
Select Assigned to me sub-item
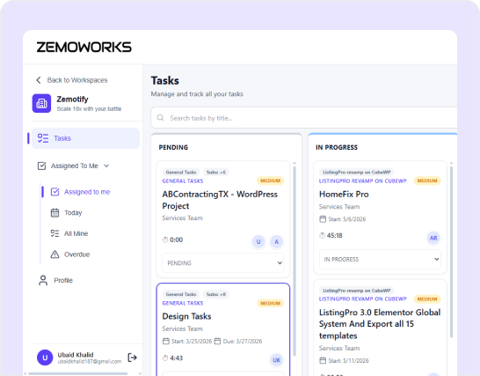tap(87, 192)
